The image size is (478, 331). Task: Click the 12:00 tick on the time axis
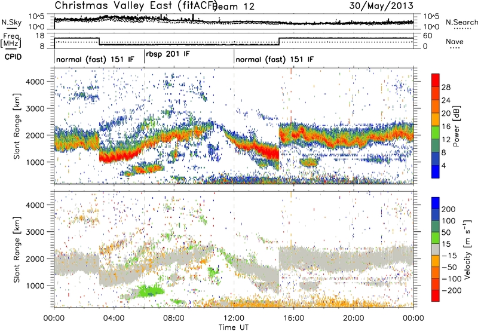point(234,318)
